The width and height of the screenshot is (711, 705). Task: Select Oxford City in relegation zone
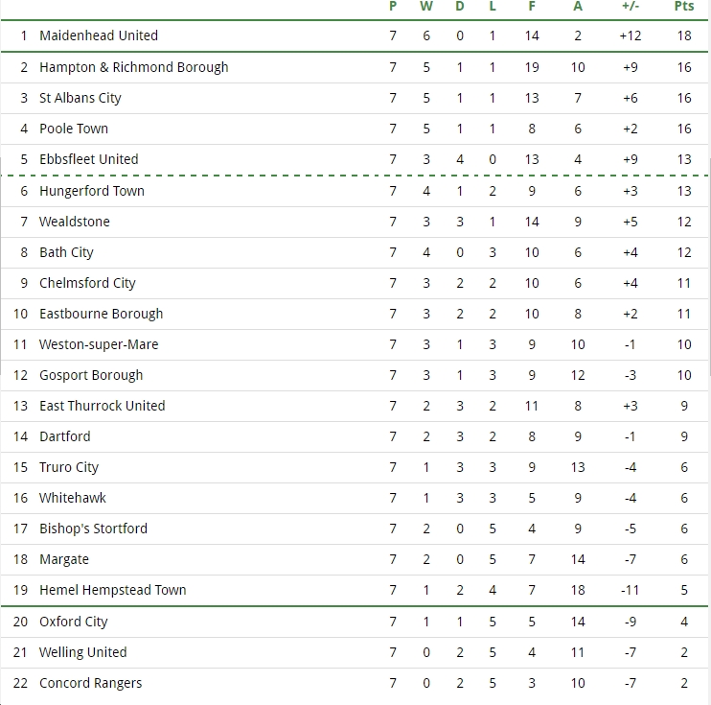tap(74, 622)
